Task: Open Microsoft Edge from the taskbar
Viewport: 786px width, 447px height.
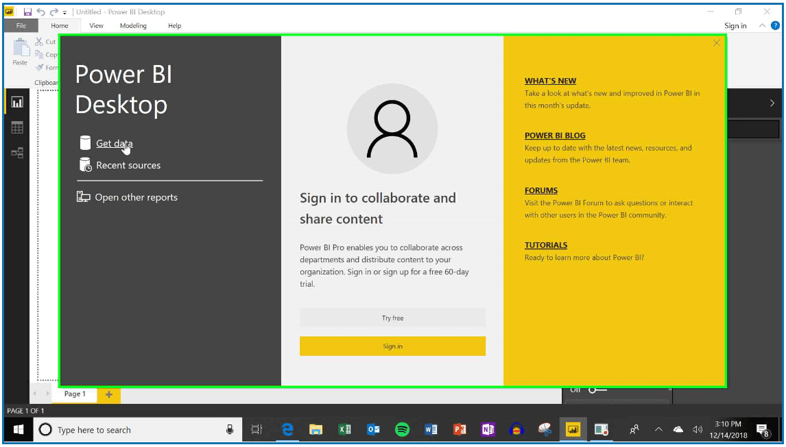Action: click(287, 429)
